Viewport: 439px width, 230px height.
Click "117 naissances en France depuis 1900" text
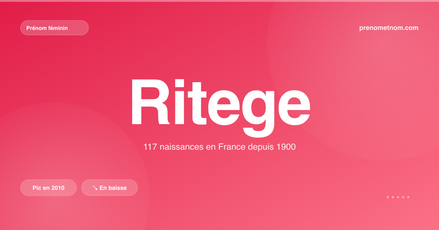point(219,147)
